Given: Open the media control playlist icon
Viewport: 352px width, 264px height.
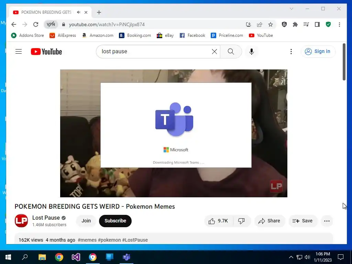Looking at the screenshot, I should (x=306, y=24).
